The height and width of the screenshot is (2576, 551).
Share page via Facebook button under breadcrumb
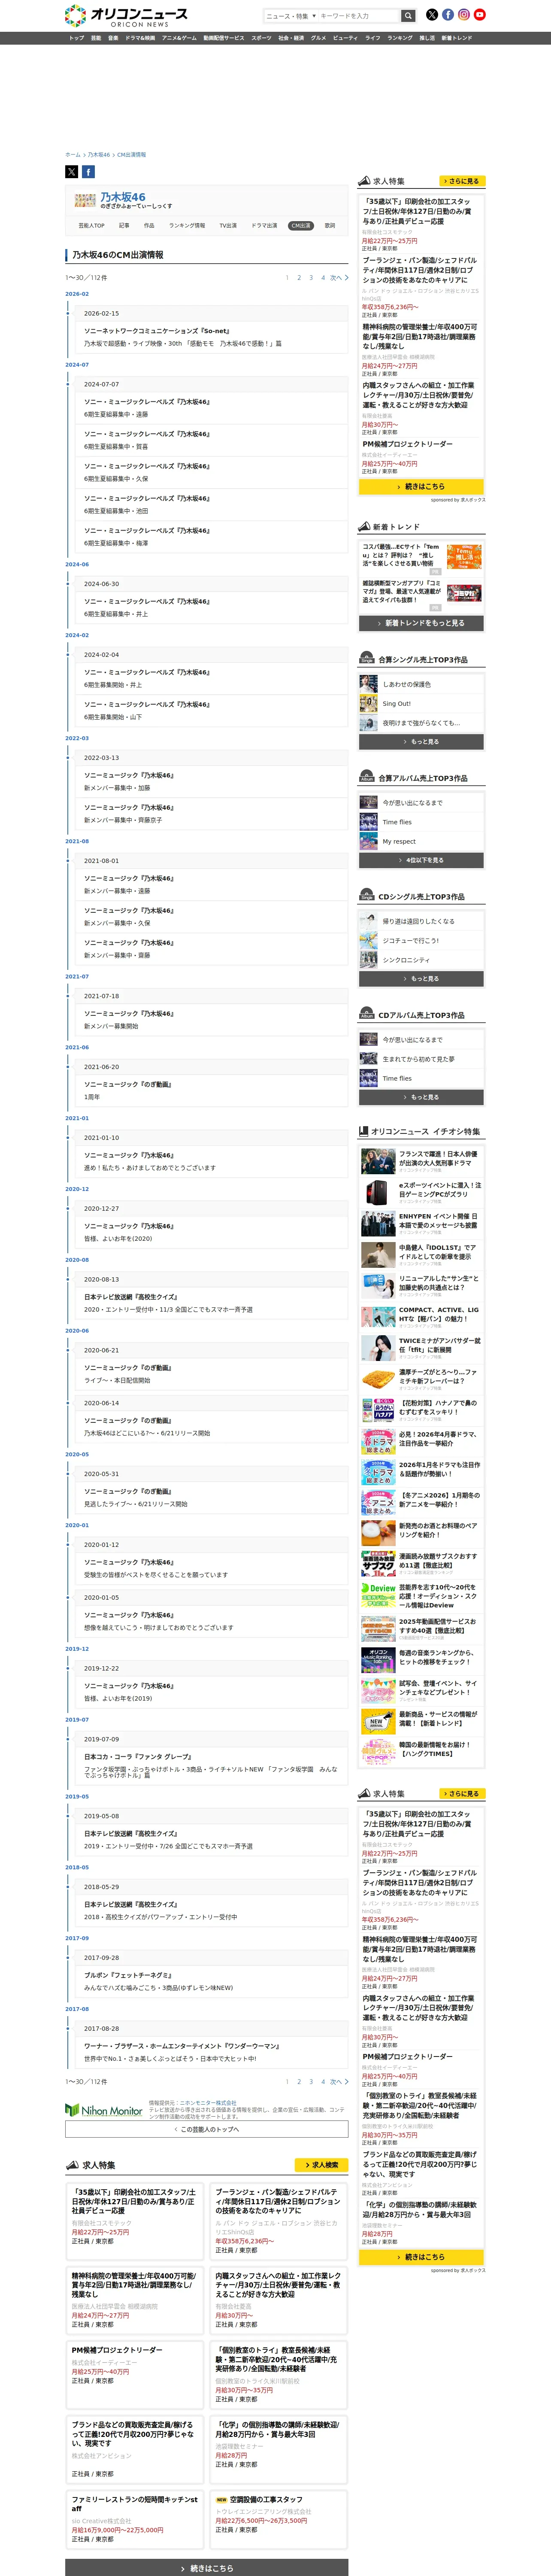pyautogui.click(x=88, y=172)
